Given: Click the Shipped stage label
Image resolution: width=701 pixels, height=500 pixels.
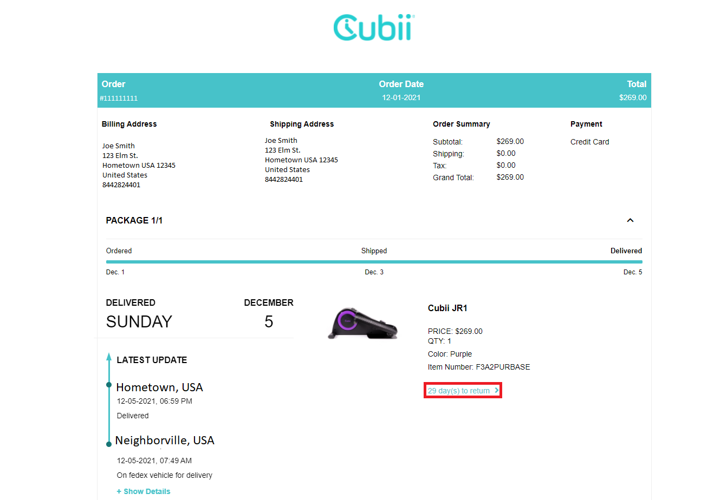Looking at the screenshot, I should (374, 251).
